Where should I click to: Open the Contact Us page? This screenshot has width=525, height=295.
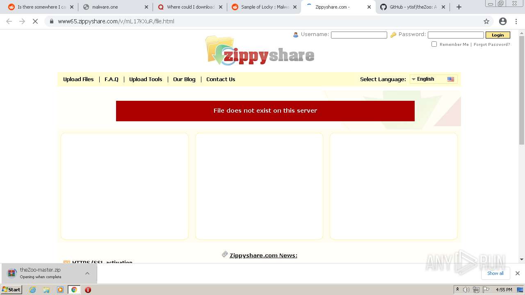coord(221,79)
